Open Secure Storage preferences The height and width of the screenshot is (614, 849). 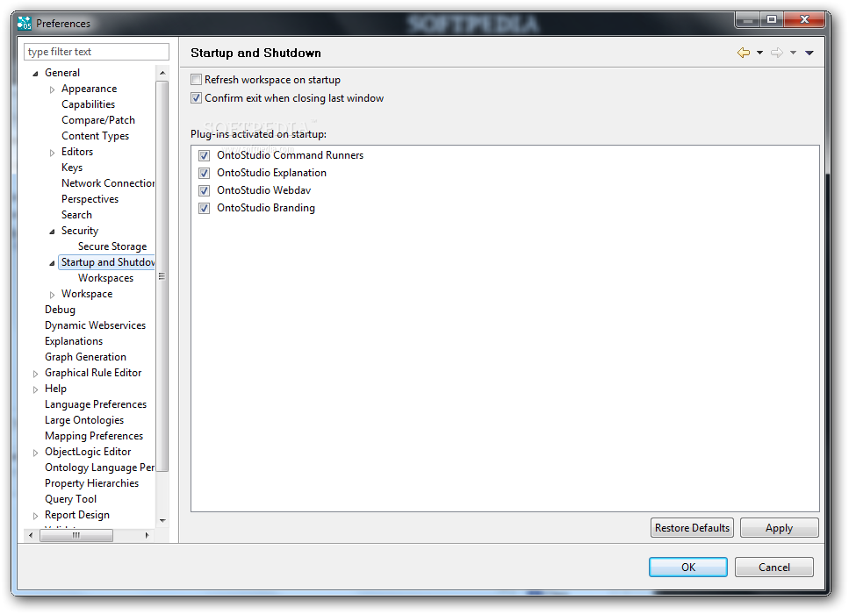click(112, 246)
